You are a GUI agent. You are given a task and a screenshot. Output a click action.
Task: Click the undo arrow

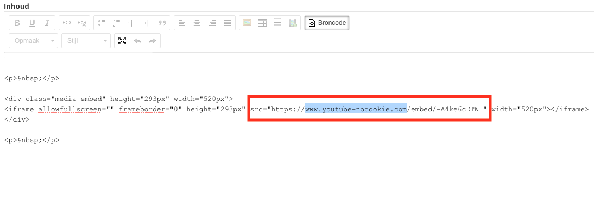(x=137, y=41)
